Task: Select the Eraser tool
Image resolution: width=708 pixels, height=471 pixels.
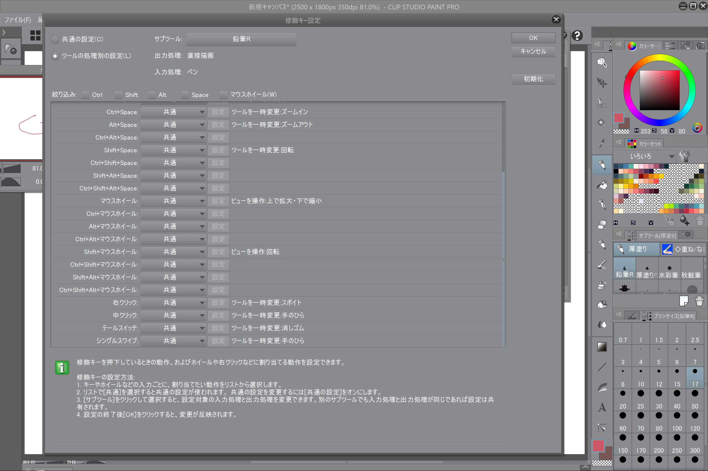Action: coord(602,224)
